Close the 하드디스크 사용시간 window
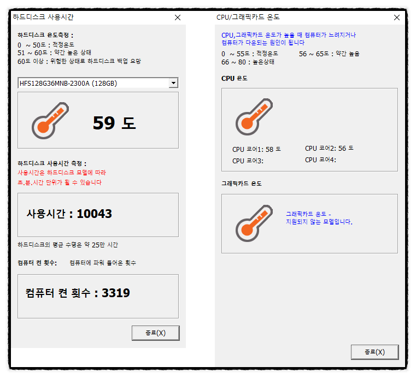Screen dimensions: 416x378 click(x=178, y=17)
